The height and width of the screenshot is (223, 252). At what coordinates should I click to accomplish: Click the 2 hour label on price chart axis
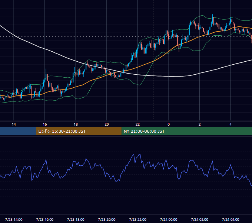200,125
